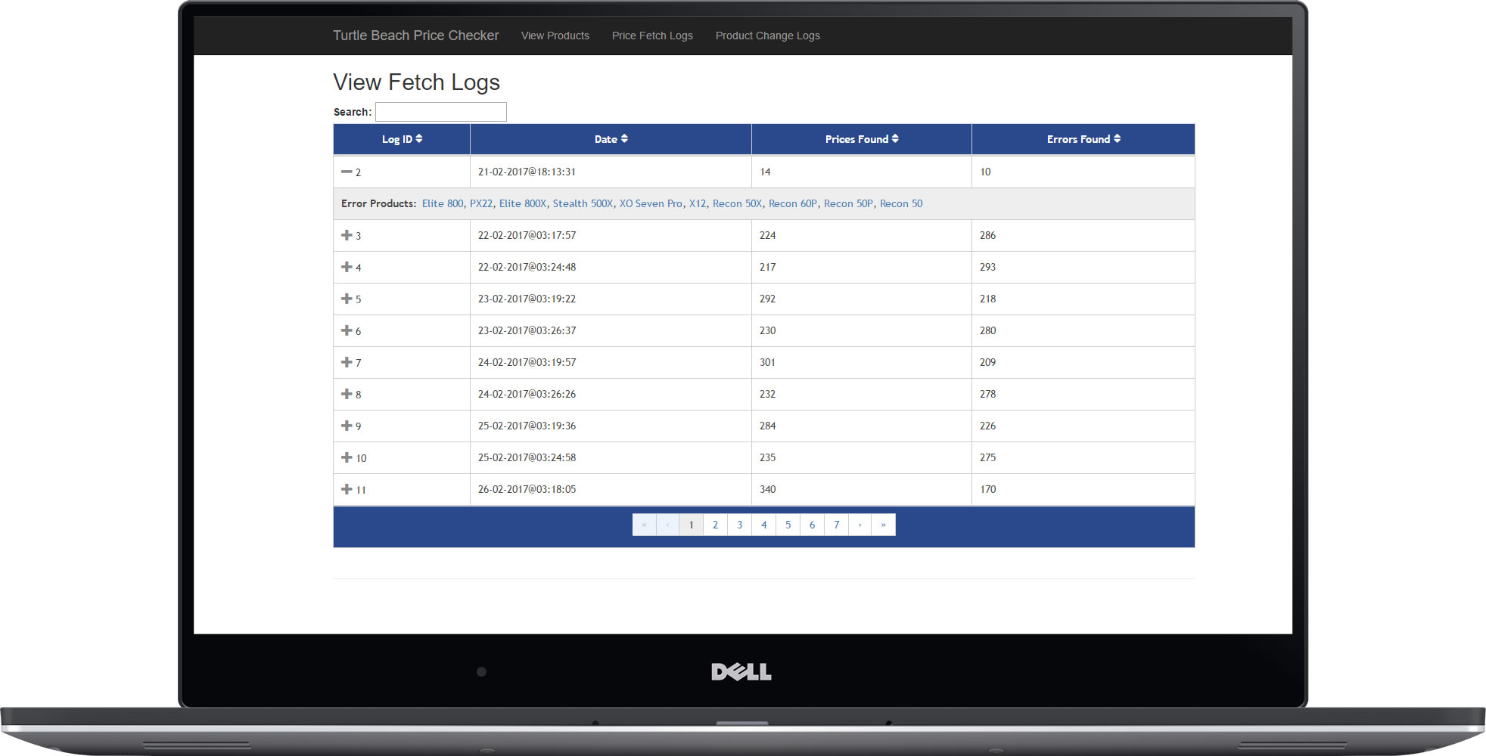
Task: Select page 5 in pagination
Action: click(788, 525)
